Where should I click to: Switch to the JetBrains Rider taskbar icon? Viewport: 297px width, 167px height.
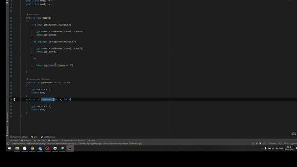pyautogui.click(x=70, y=148)
